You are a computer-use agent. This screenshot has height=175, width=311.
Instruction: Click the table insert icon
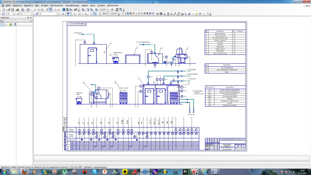(x=161, y=14)
